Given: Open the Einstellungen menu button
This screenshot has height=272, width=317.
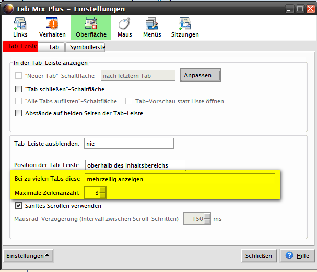Looking at the screenshot, I should 28,256.
